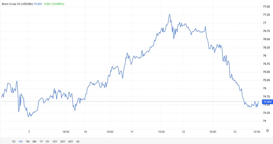Show the 25Y price history
273x144 pixels.
click(x=63, y=141)
